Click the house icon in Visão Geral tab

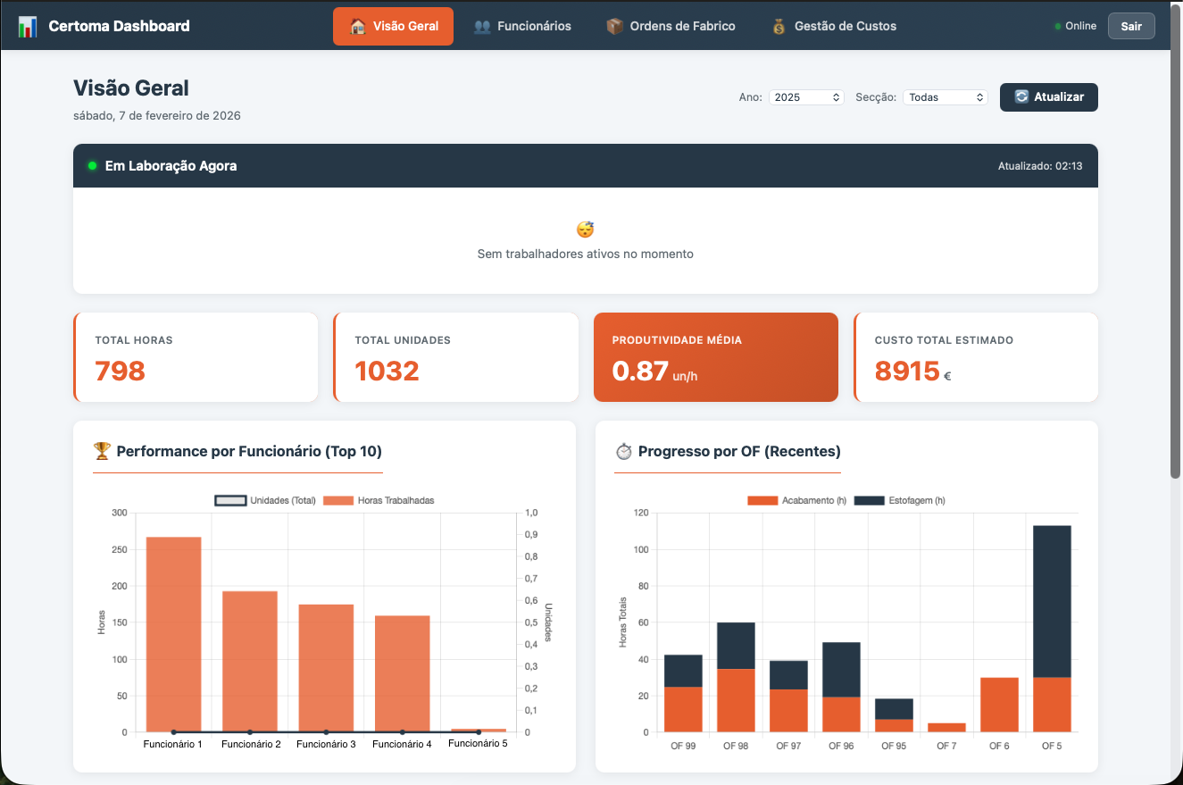tap(358, 26)
